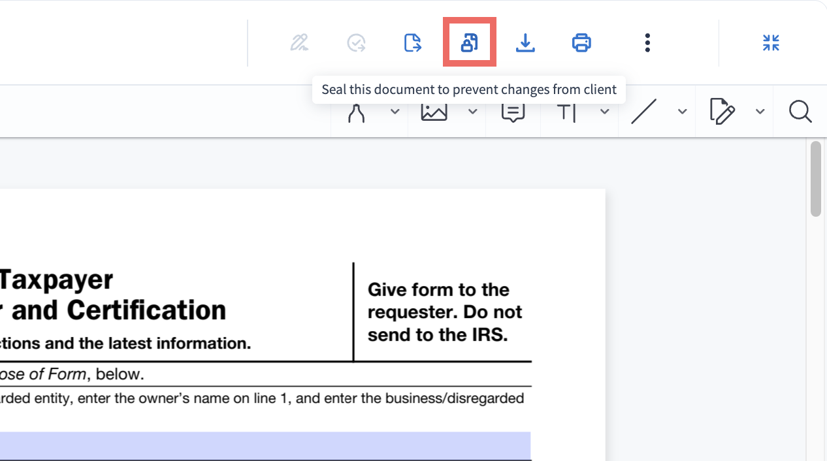Expand the text tool dropdown arrow

(x=604, y=112)
